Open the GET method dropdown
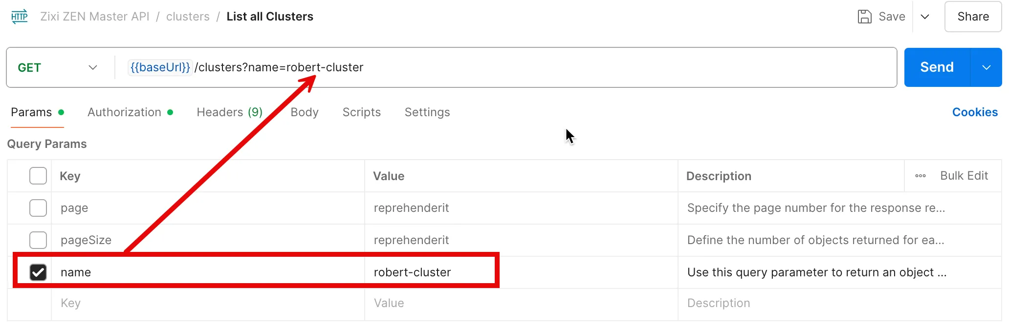The height and width of the screenshot is (330, 1009). [58, 67]
